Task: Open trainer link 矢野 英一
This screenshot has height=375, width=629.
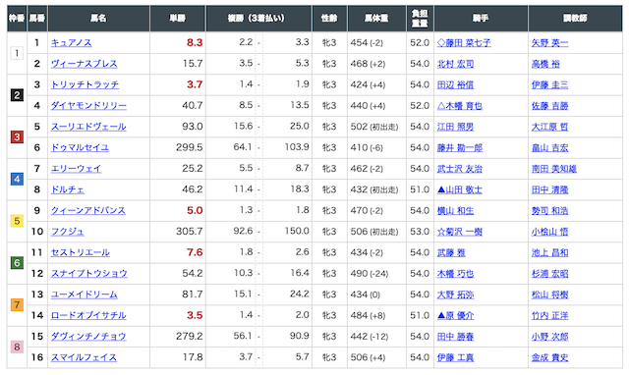Action: pos(549,43)
